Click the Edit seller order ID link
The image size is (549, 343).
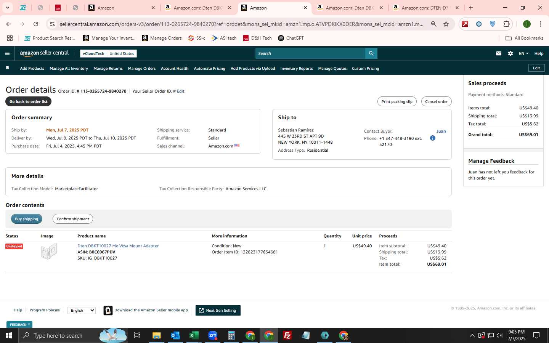181,91
